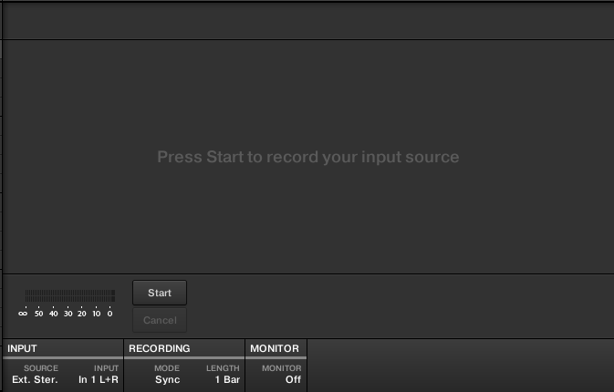Screen dimensions: 614x392
Task: Click the greyed-out Cancel button
Action: point(160,320)
